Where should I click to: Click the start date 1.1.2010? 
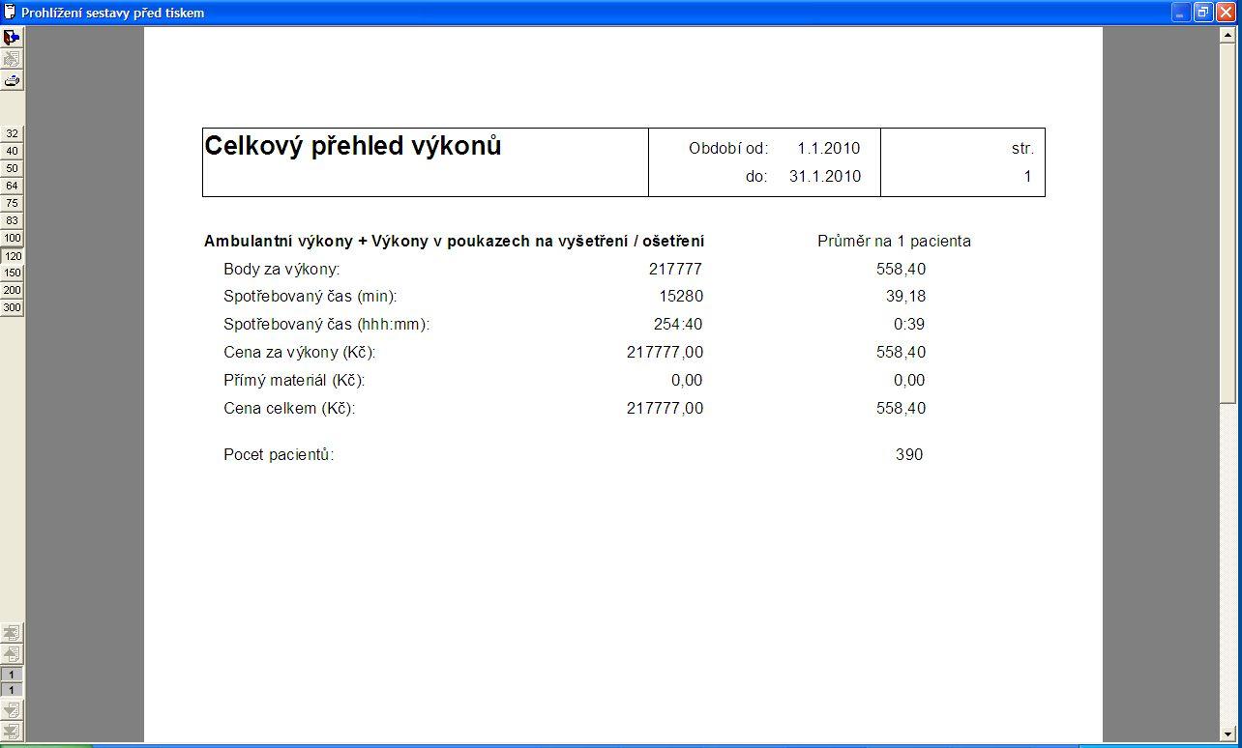pyautogui.click(x=828, y=148)
